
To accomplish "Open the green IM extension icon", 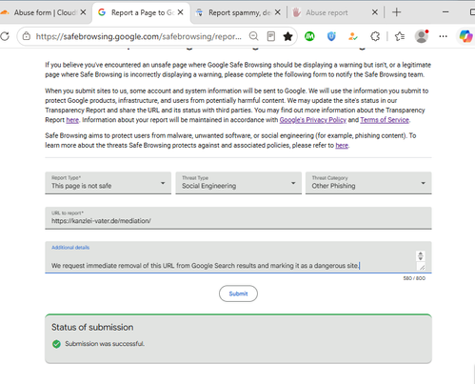I will (309, 36).
